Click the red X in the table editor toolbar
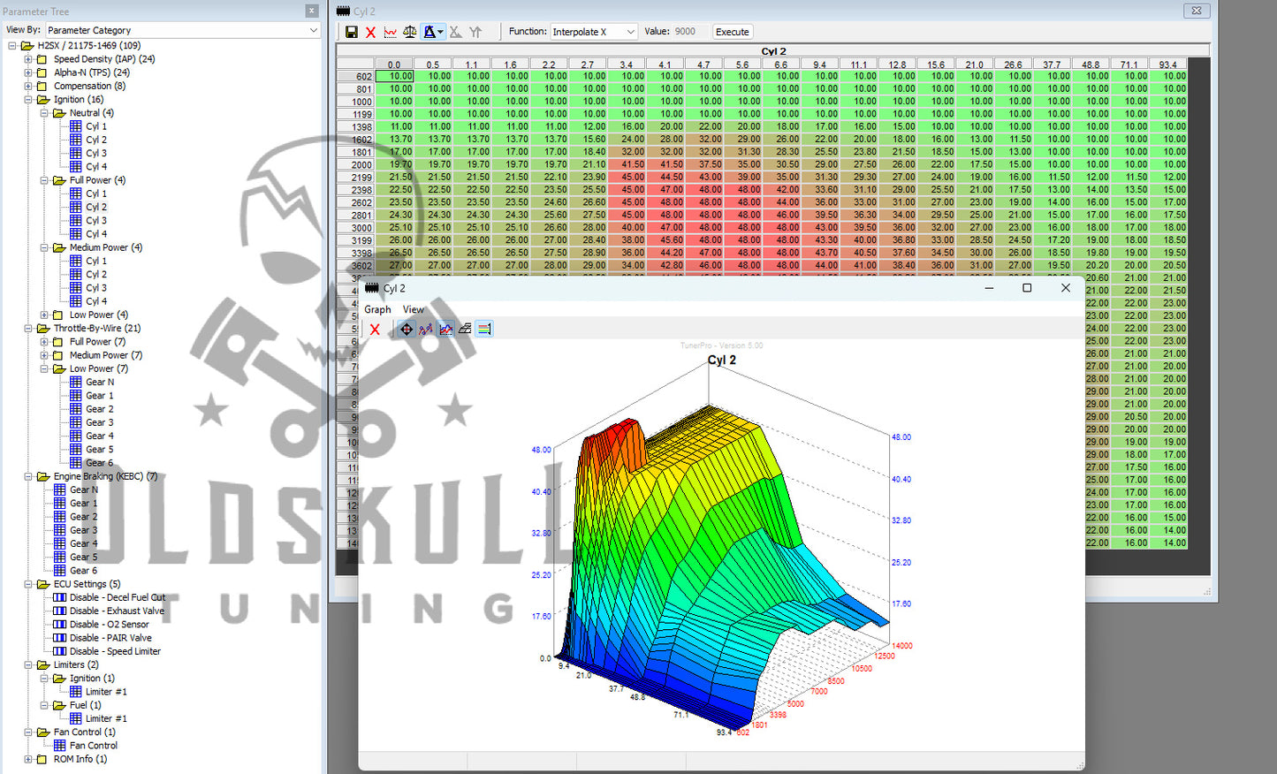The height and width of the screenshot is (774, 1277). tap(370, 32)
